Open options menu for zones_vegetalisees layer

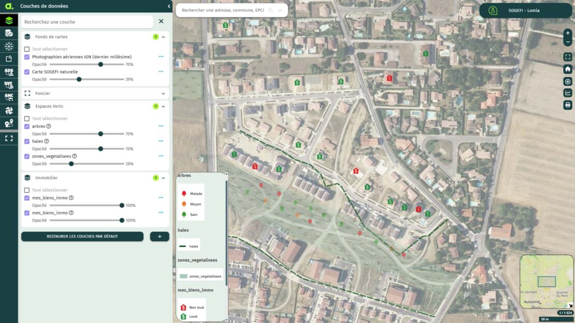tap(161, 156)
